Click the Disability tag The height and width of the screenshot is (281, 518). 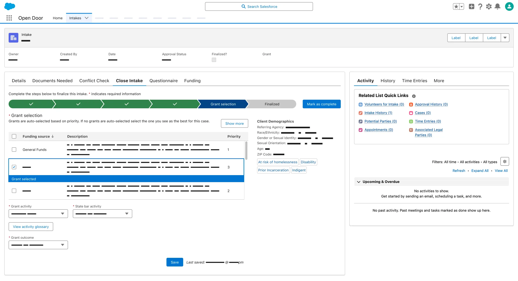pos(308,162)
